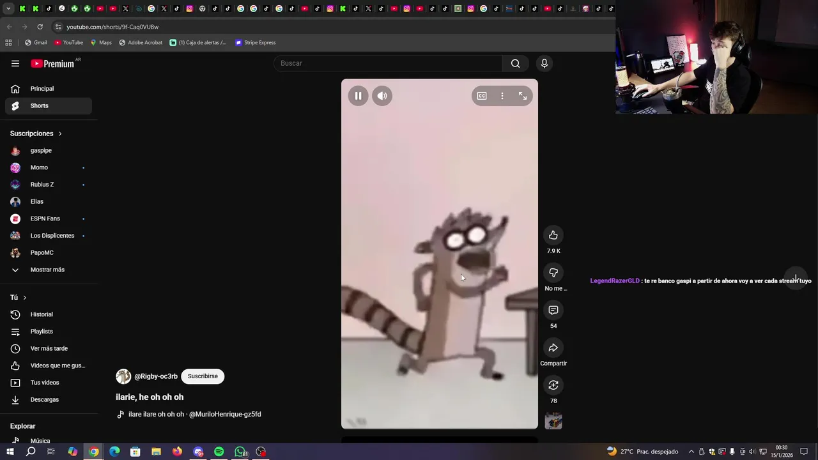Open the @Rigby-oc3rb channel

(x=156, y=376)
